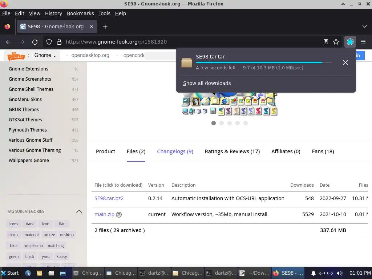Open Wallpapers Gnome category

pyautogui.click(x=29, y=161)
